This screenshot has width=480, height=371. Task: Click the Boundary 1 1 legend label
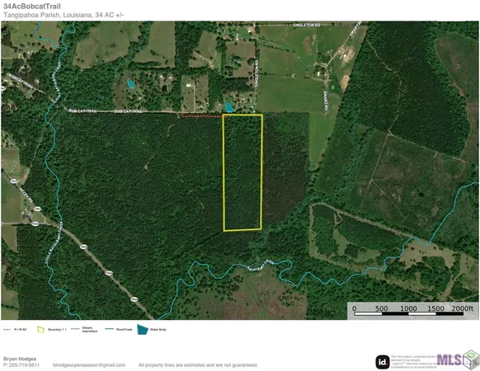coord(57,330)
